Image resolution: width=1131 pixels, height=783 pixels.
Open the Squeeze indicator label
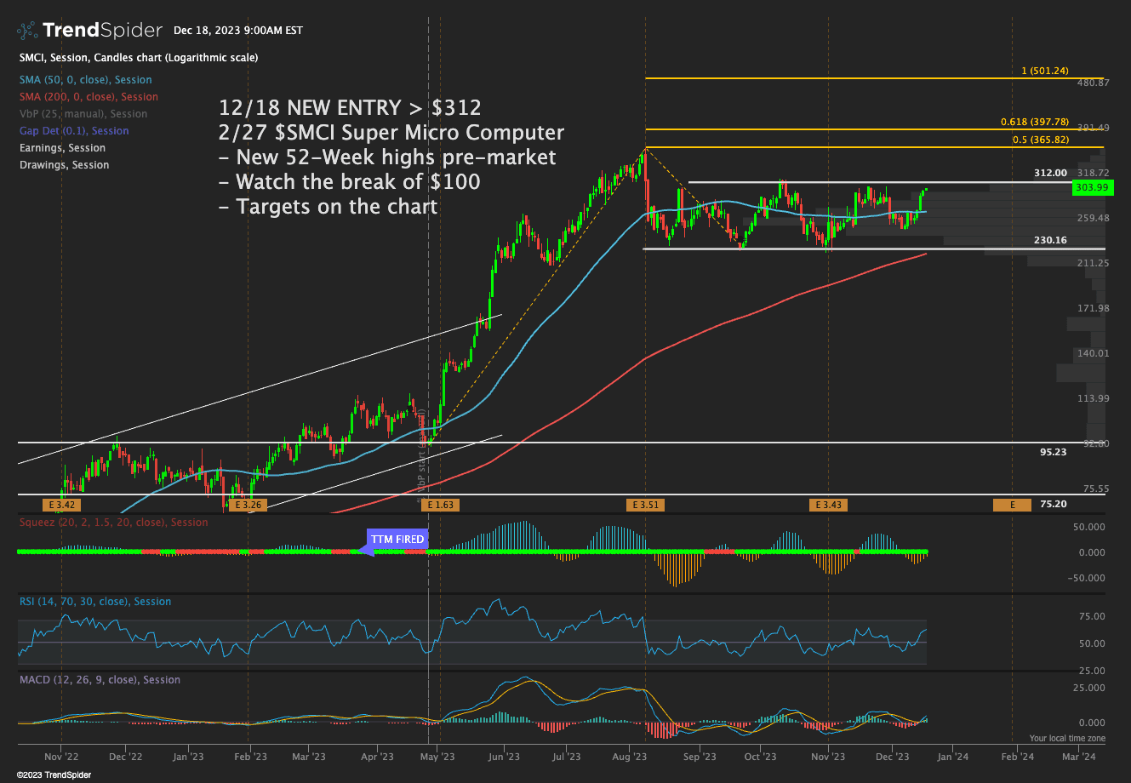pyautogui.click(x=113, y=523)
